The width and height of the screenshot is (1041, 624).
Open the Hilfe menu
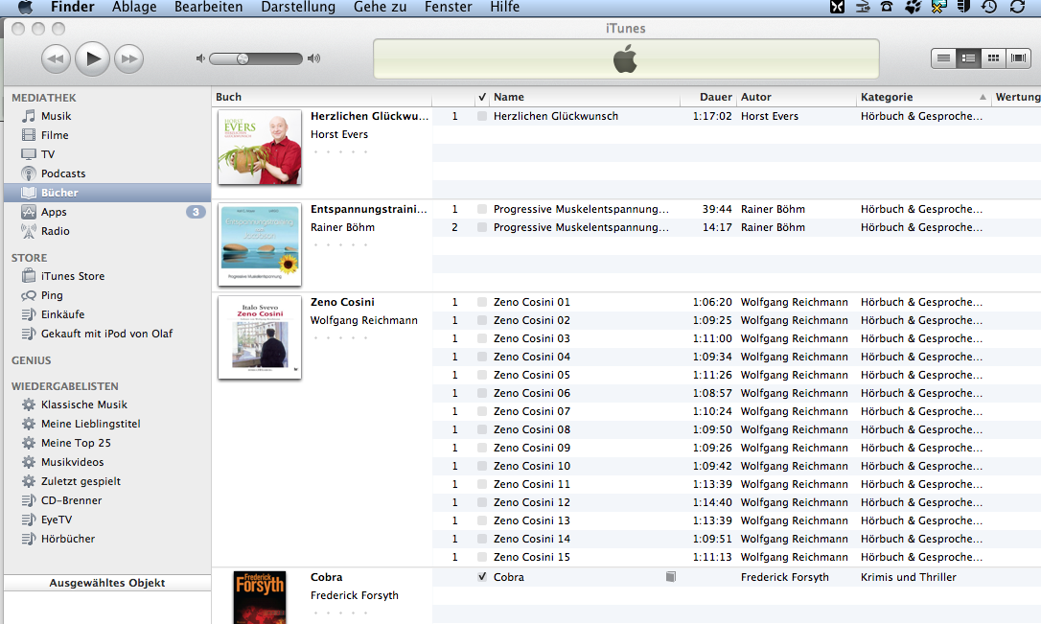(504, 8)
